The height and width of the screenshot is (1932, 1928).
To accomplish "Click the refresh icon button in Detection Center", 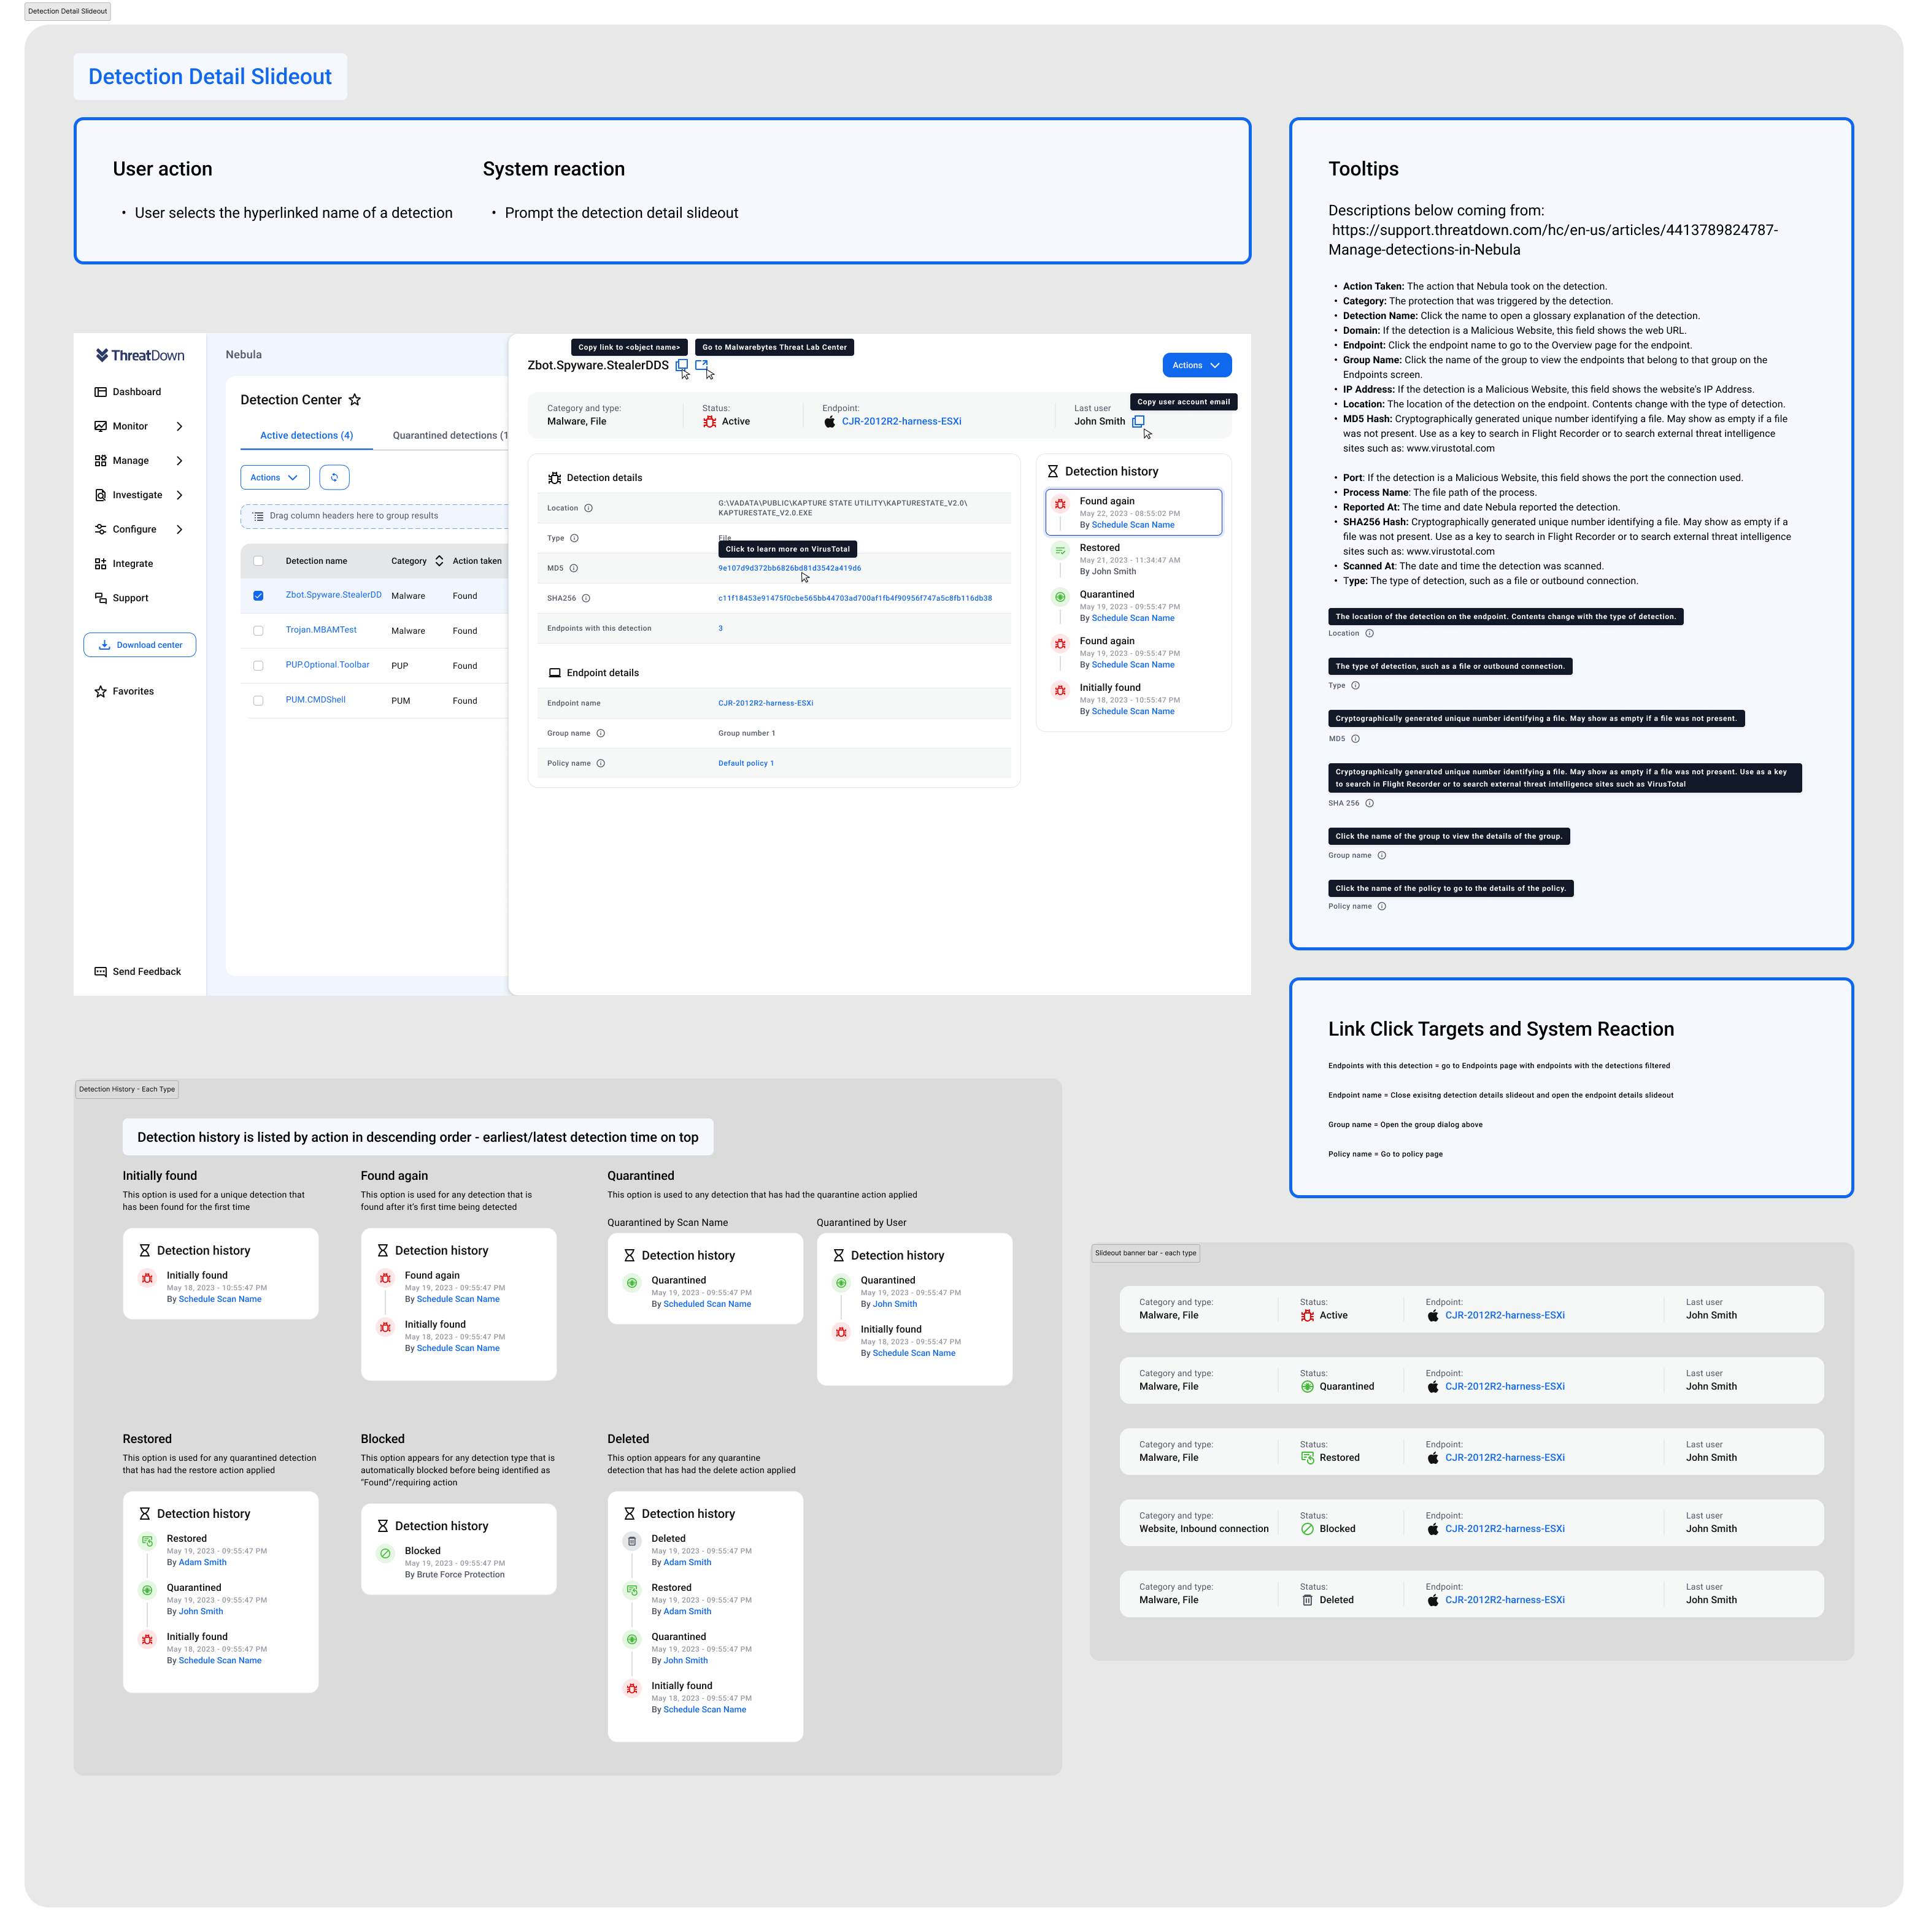I will click(334, 478).
